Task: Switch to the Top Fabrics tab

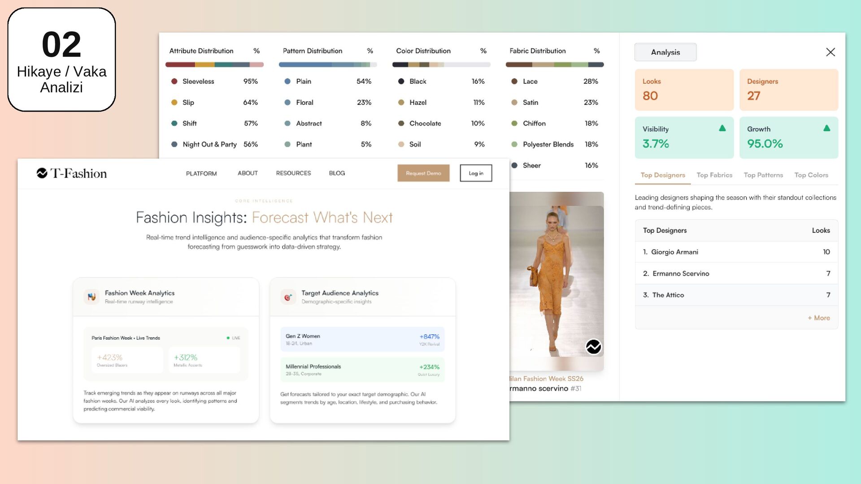Action: point(714,175)
